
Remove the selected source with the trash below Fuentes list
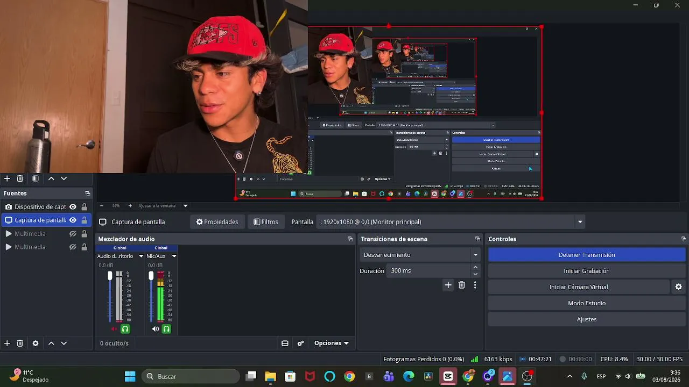click(x=20, y=343)
